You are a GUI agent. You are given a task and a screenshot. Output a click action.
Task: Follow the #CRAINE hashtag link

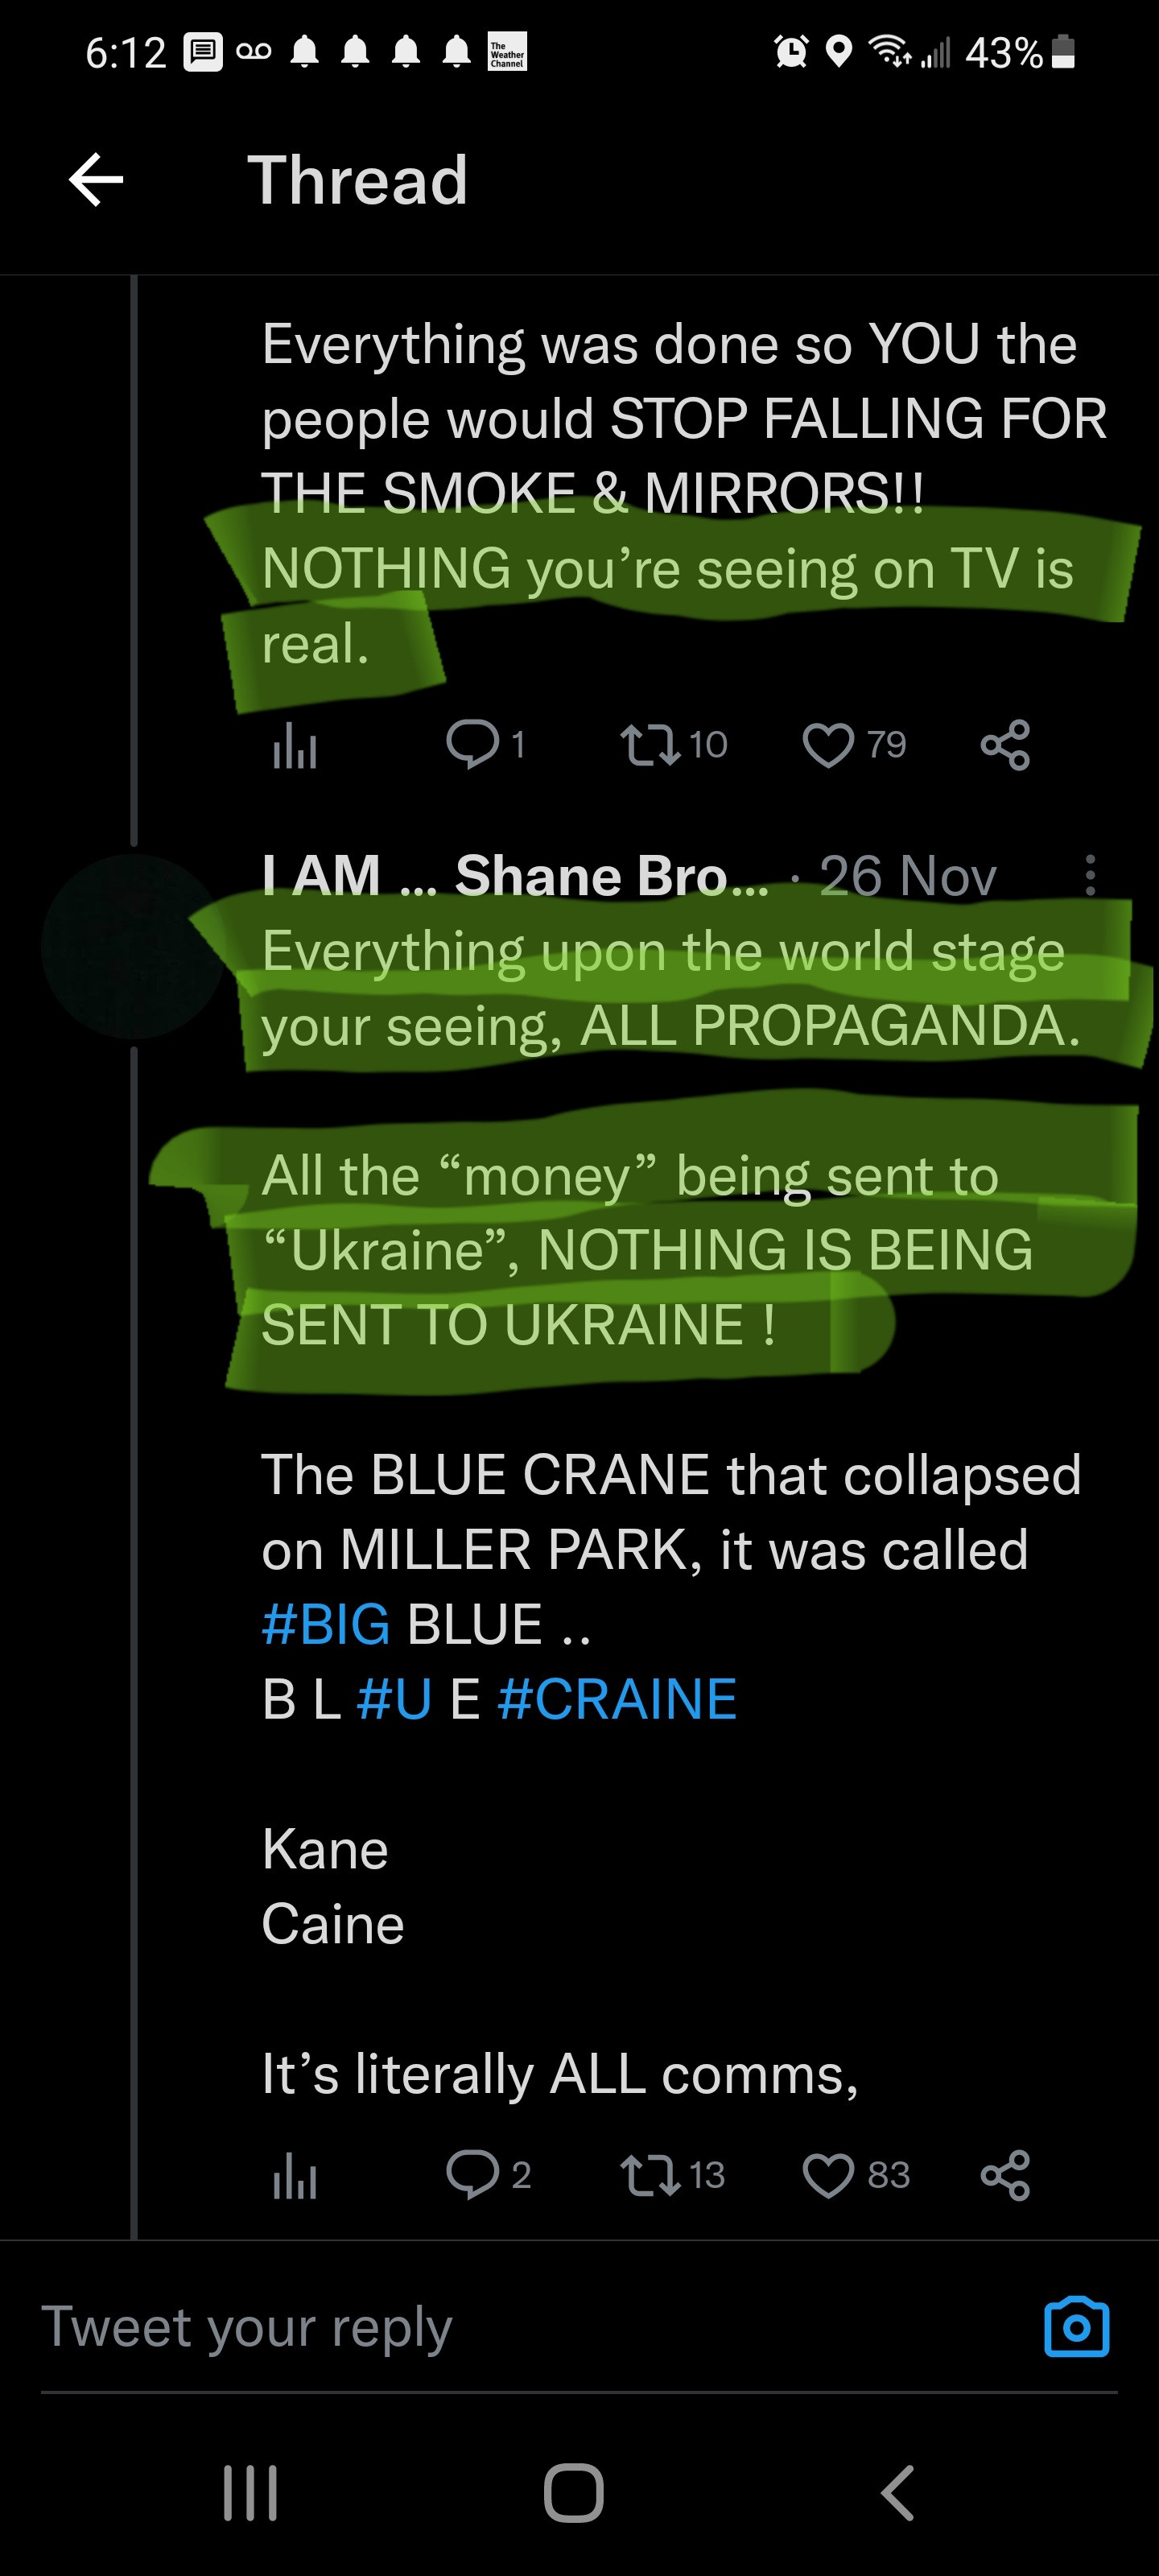617,1699
